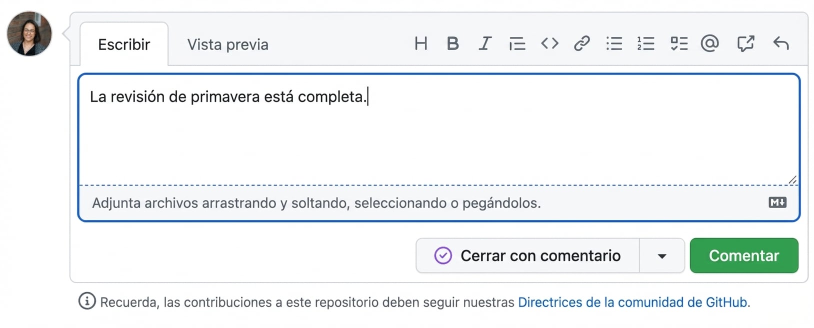Viewport: 814px width, 328px height.
Task: Apply italic formatting icon
Action: (x=484, y=44)
